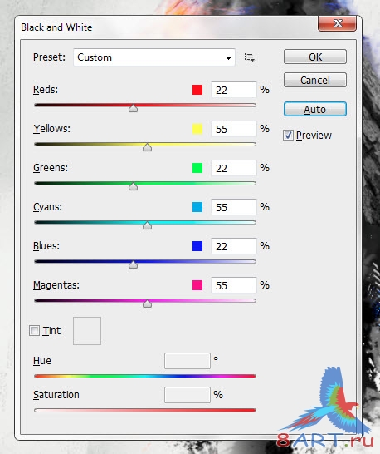Click the magenta swatch beside Magentas
This screenshot has width=380, height=454.
click(x=197, y=285)
